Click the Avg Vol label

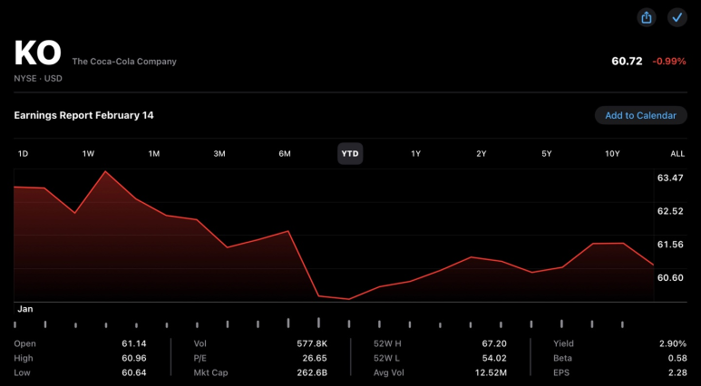[390, 372]
